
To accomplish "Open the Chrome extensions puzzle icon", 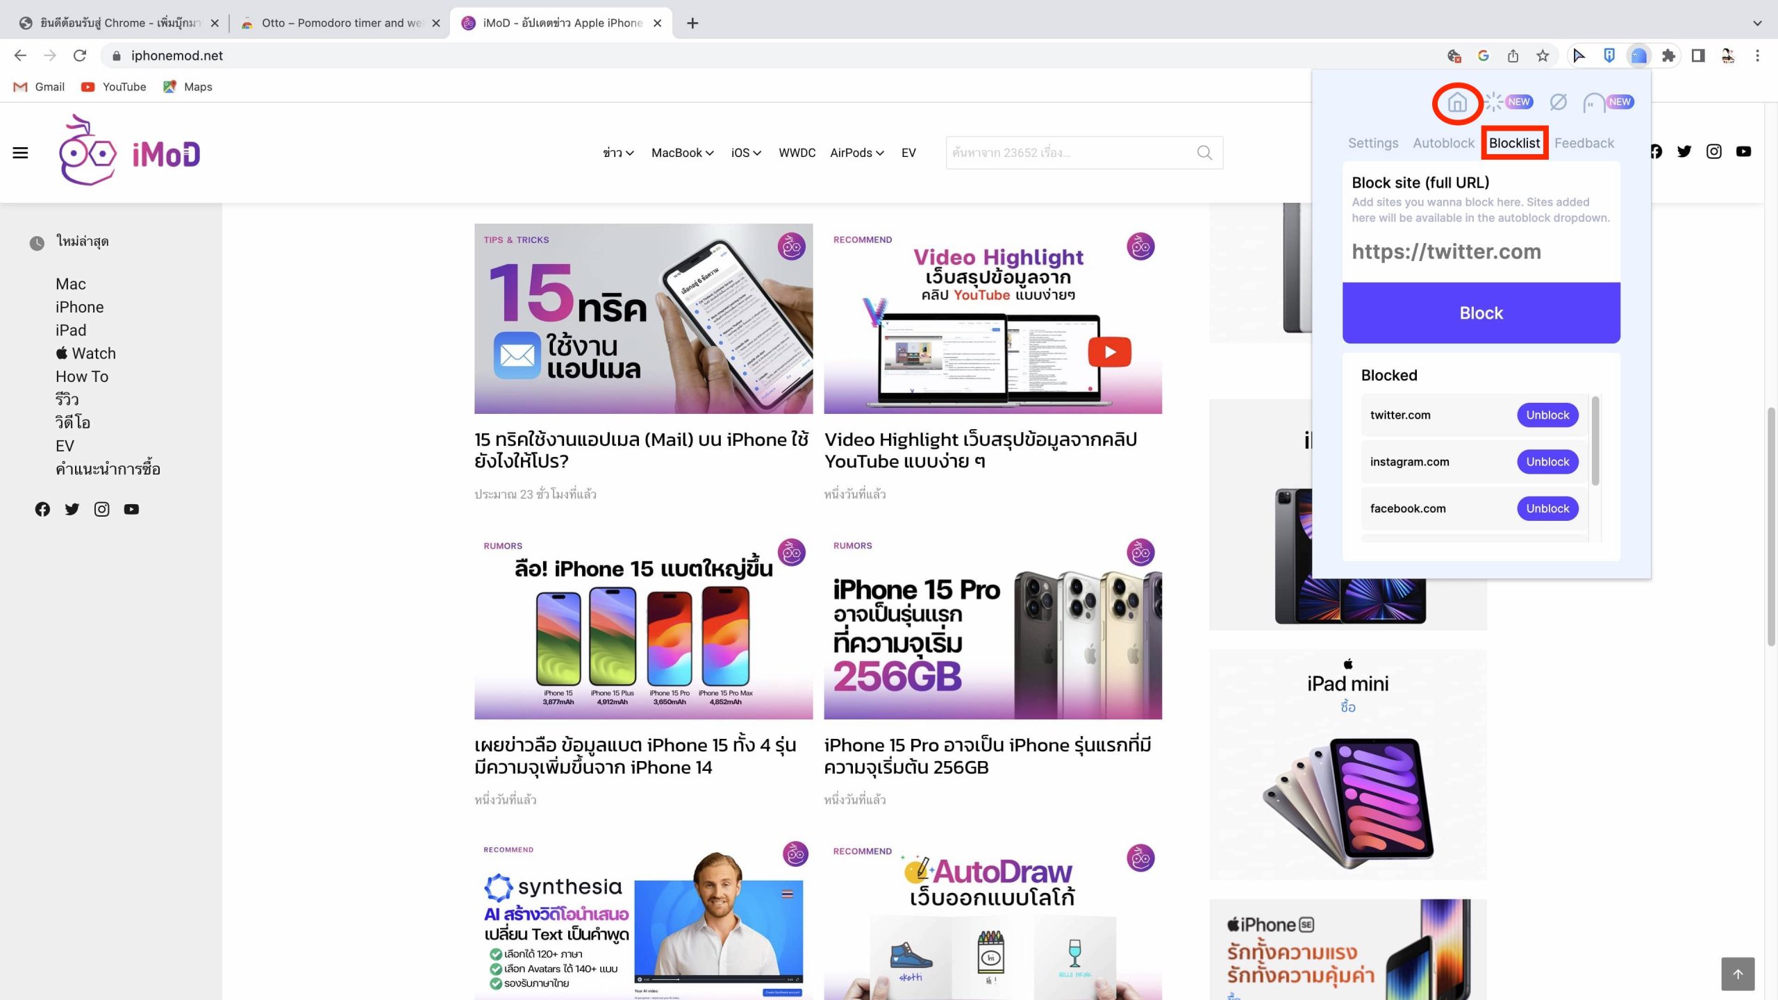I will 1668,56.
